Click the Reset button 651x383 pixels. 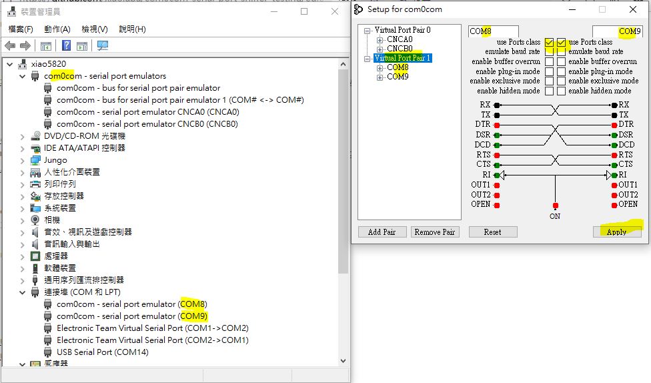493,232
